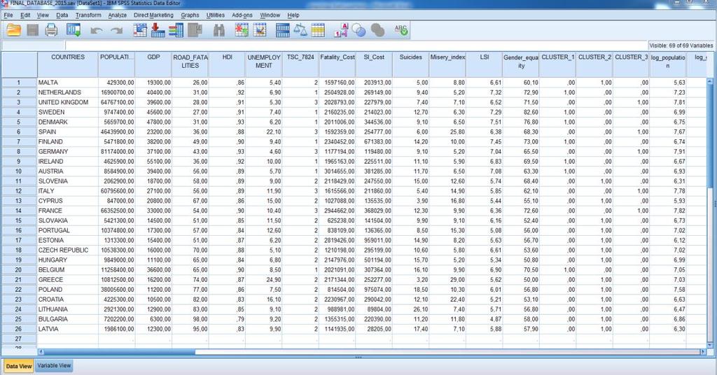Select the UNEMPLOYMENT column header
The height and width of the screenshot is (375, 717).
[264, 64]
